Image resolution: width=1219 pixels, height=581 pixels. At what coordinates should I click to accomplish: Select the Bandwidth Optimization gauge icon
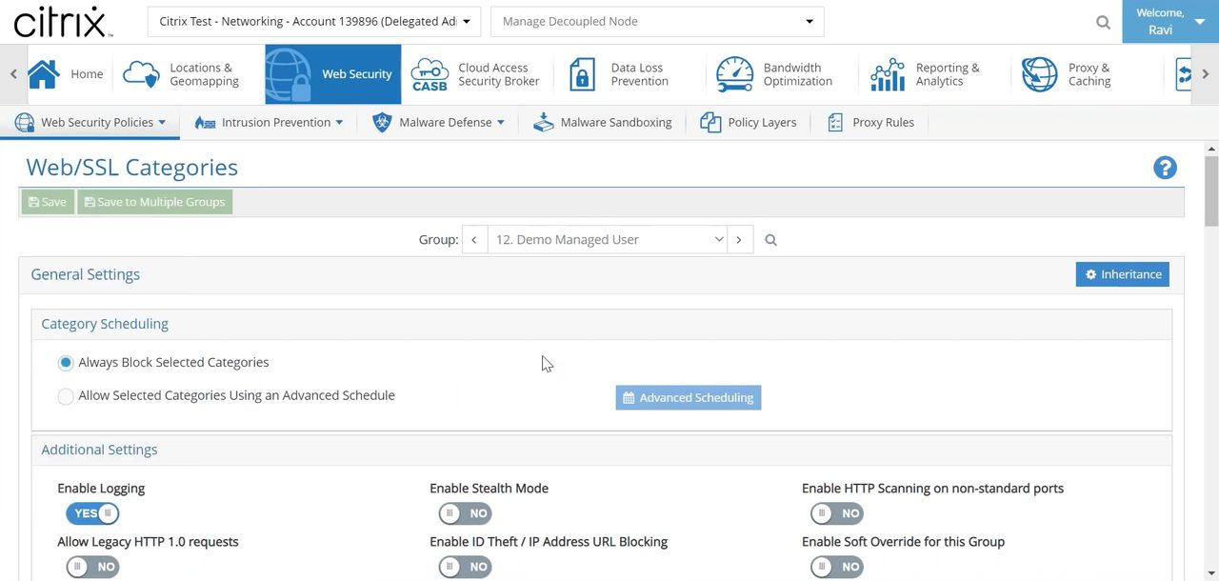(734, 74)
